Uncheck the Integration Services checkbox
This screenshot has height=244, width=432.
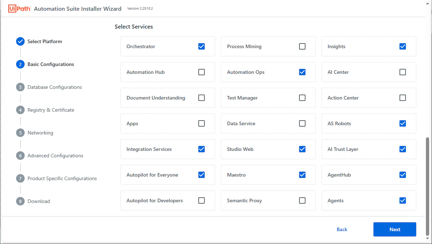click(x=202, y=149)
